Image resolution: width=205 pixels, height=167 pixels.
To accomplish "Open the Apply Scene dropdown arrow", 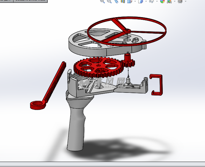I will pyautogui.click(x=175, y=1).
